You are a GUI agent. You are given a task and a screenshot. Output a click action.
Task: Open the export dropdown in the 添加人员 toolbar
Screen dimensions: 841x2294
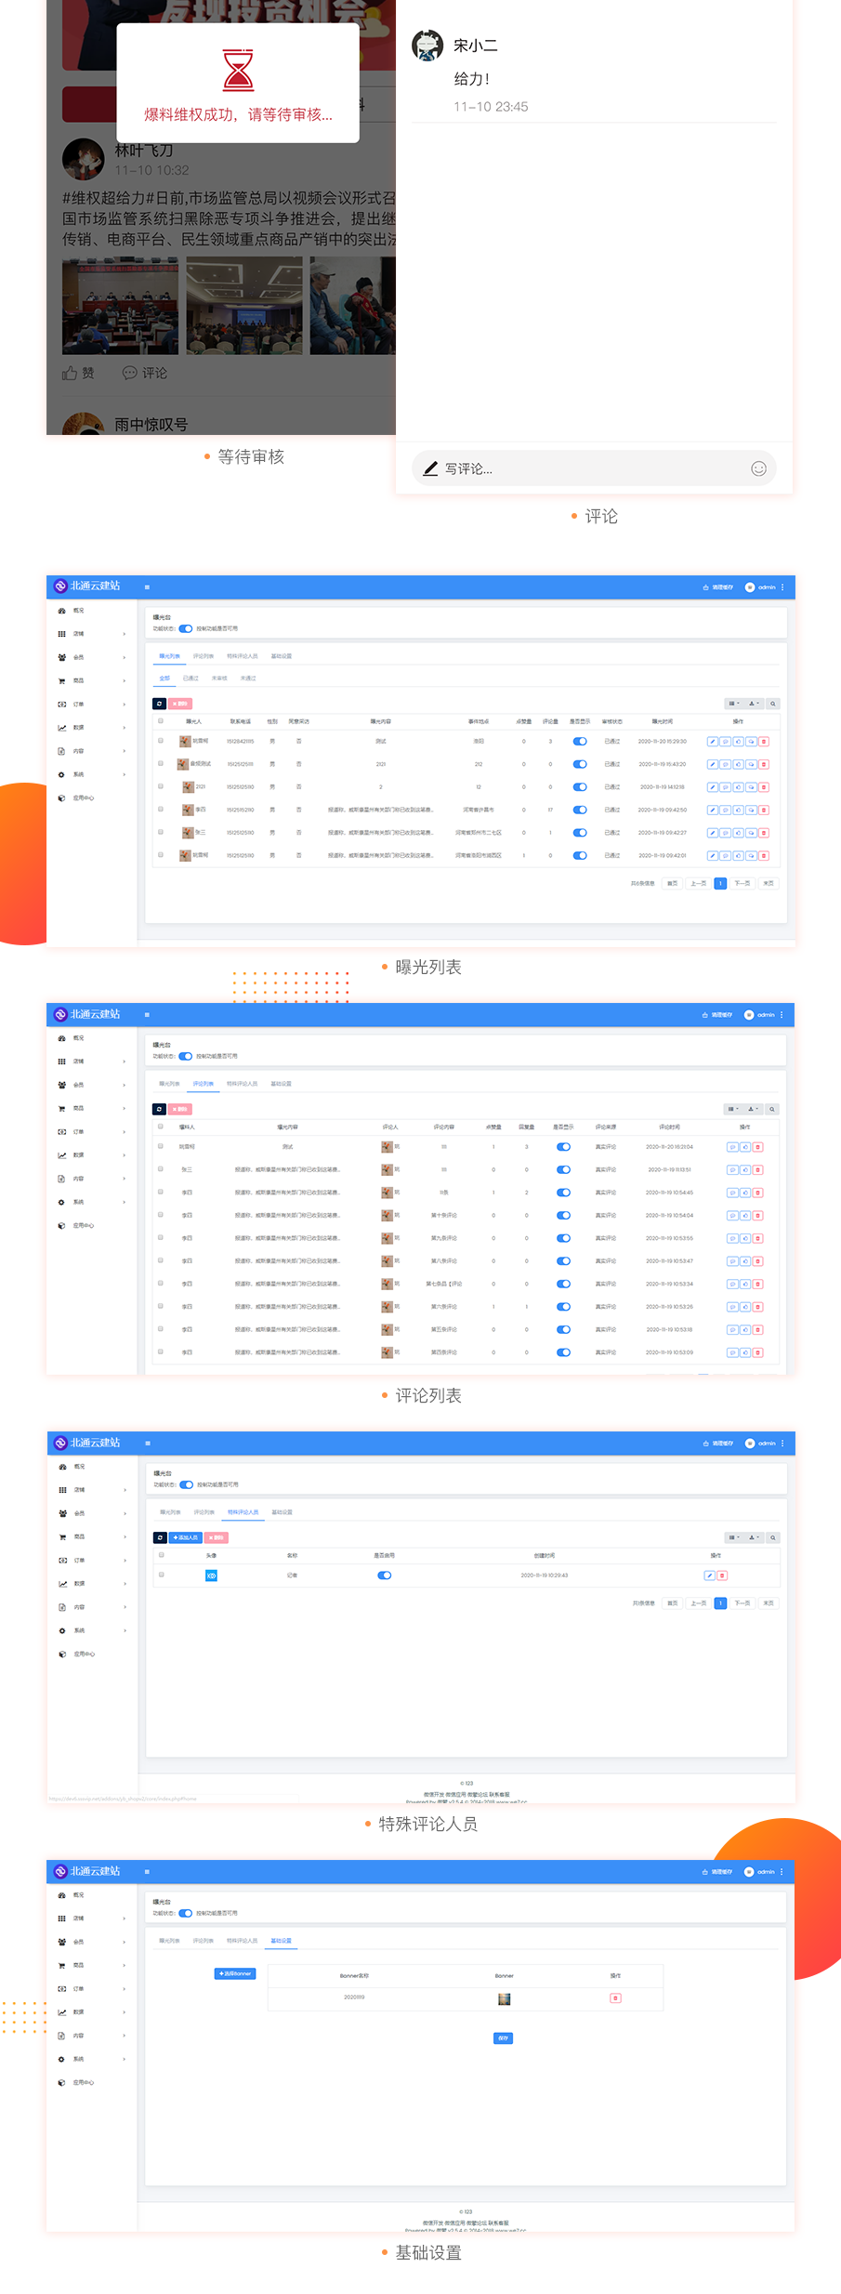click(x=754, y=1537)
